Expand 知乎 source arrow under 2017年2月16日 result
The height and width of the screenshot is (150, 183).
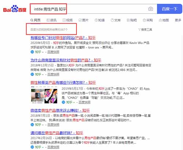tap(43, 147)
